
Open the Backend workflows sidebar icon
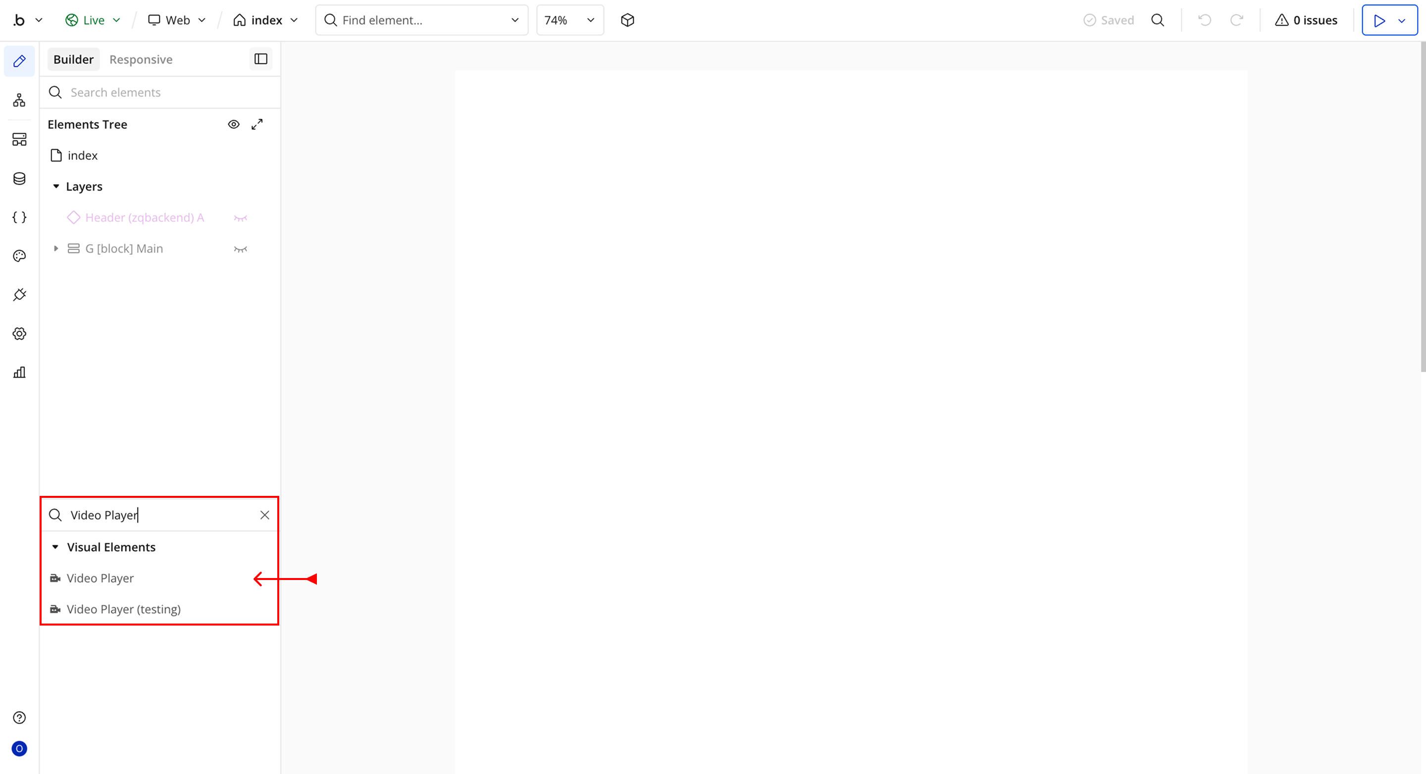click(19, 140)
